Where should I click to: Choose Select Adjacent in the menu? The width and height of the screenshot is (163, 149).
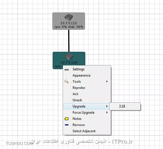87,131
